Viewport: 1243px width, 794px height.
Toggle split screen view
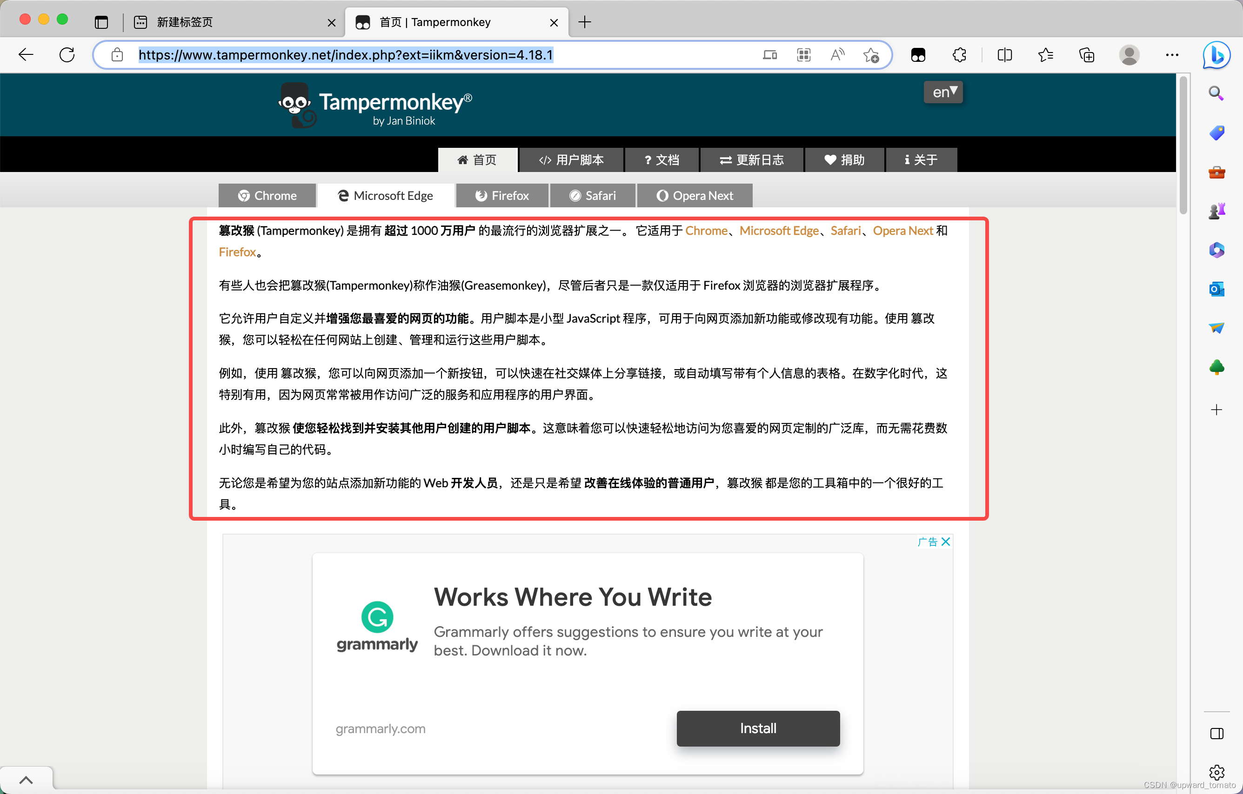point(1004,55)
